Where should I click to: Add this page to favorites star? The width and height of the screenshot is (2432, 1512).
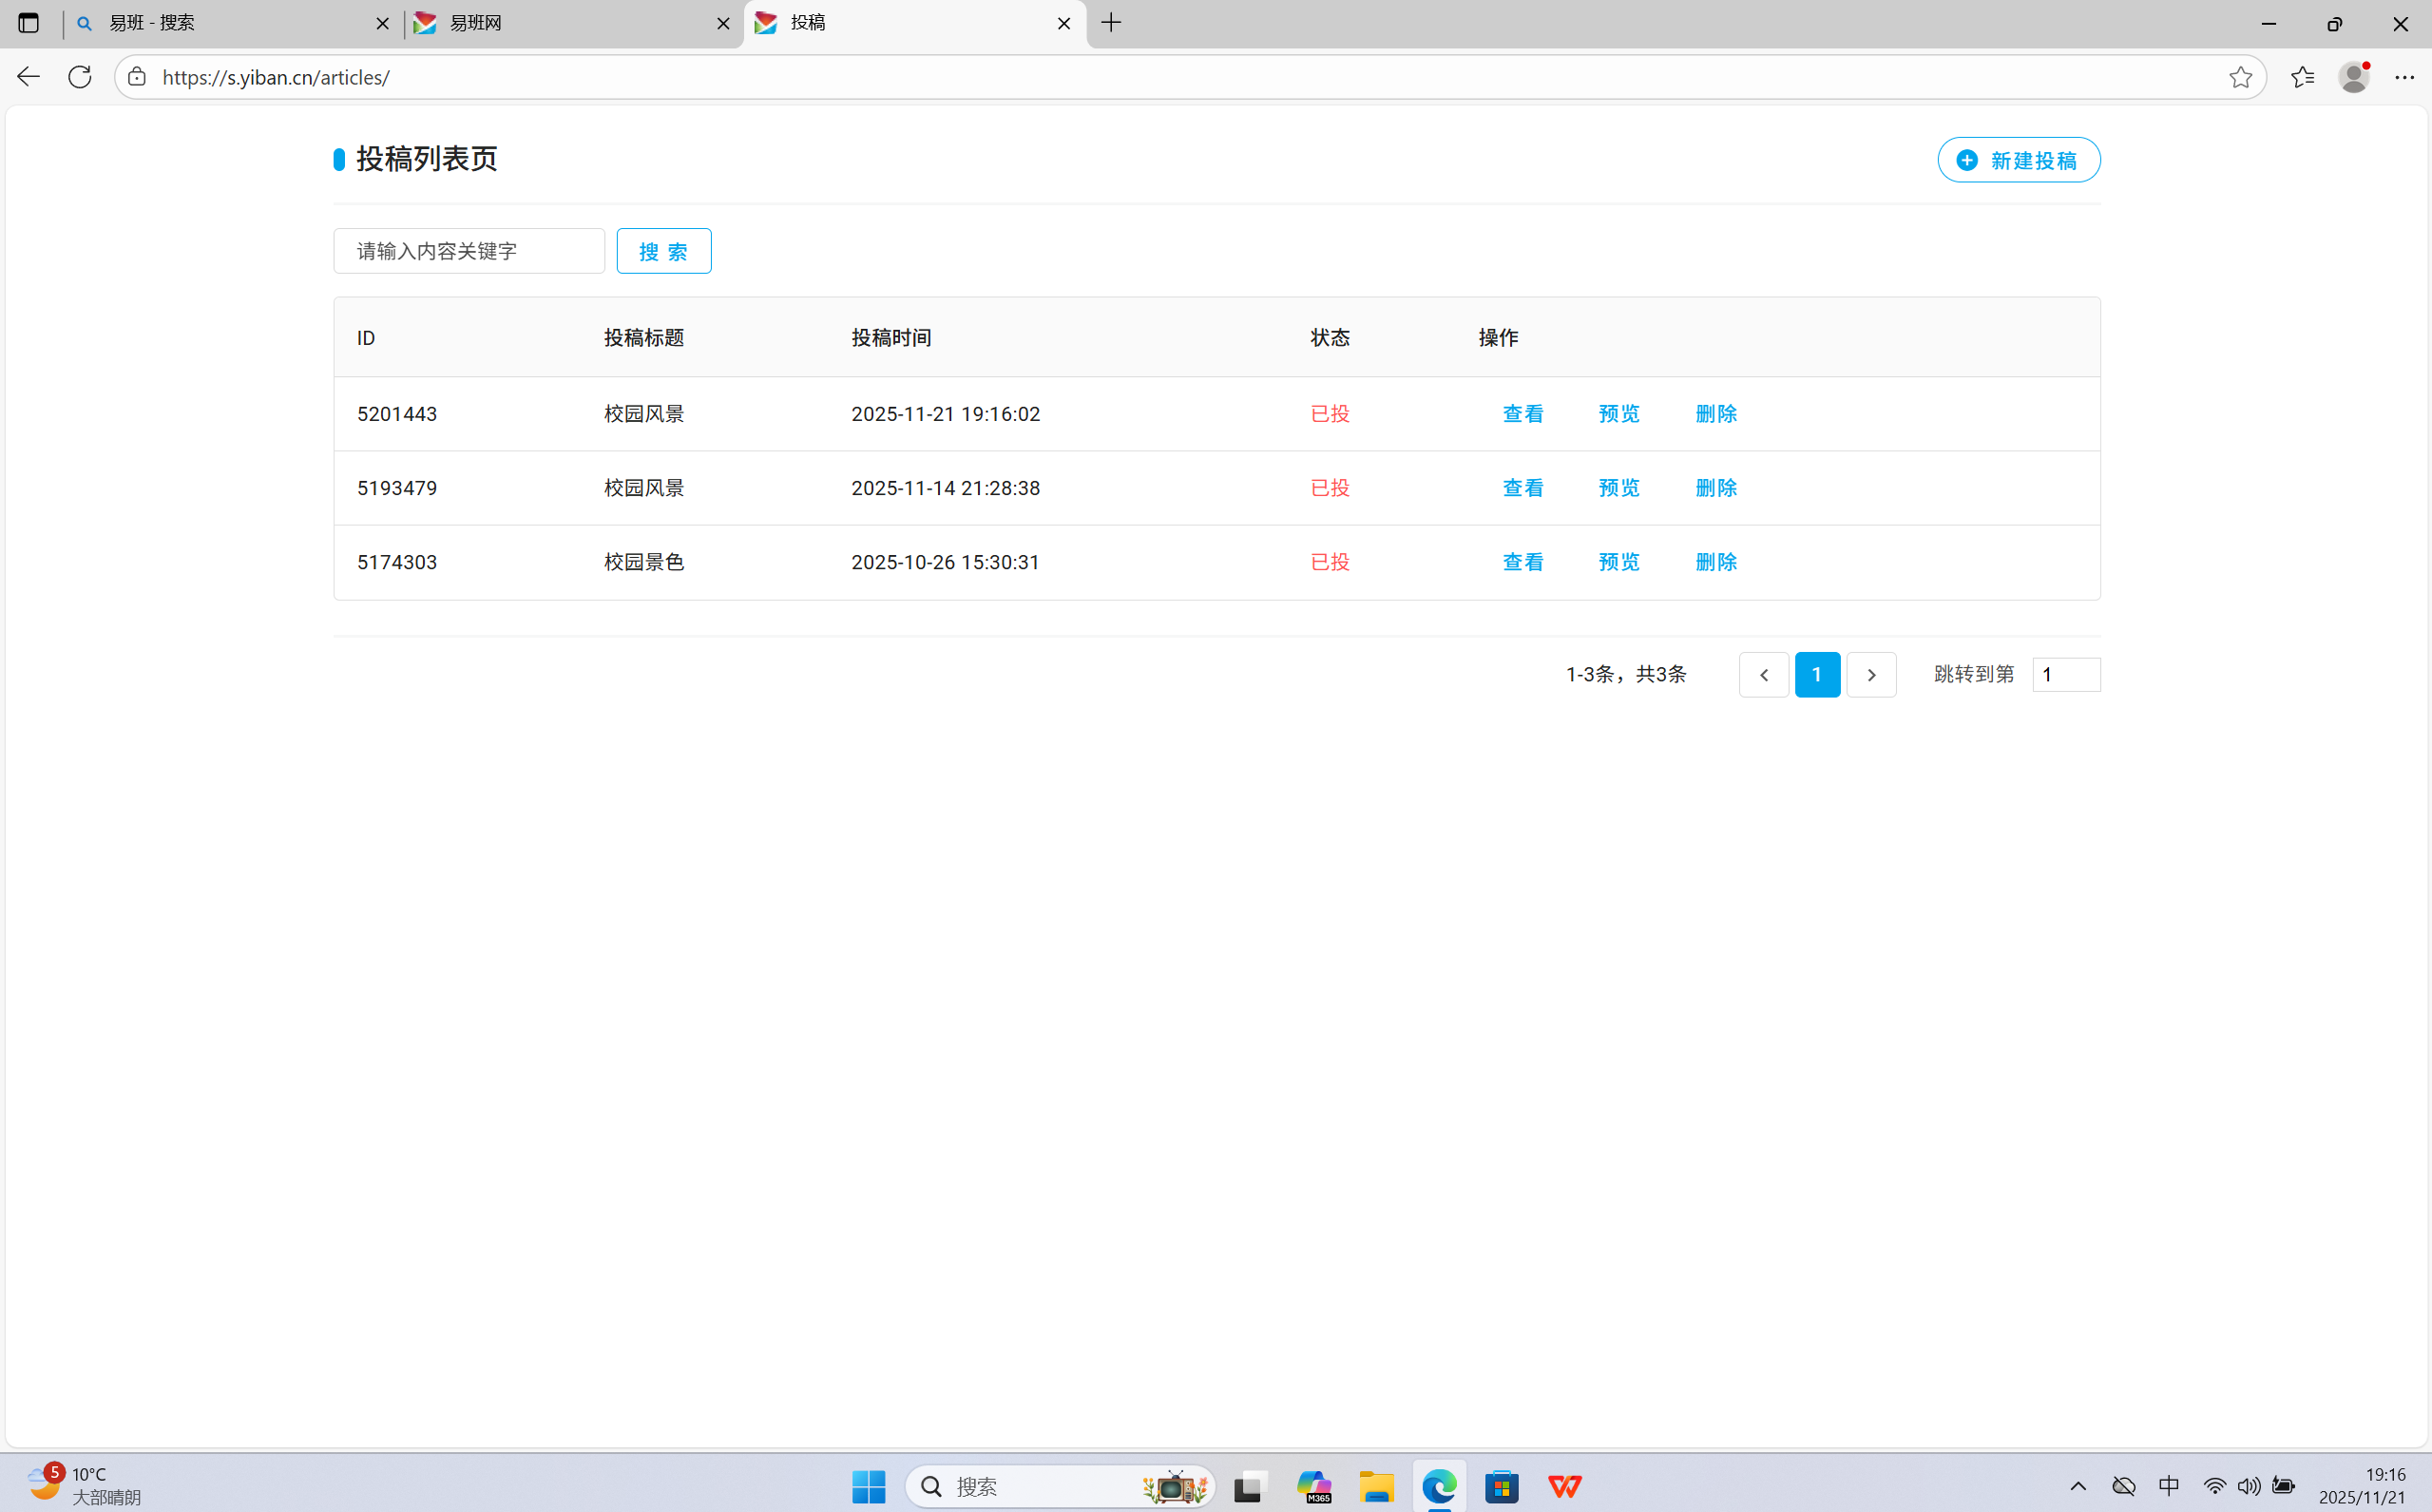coord(2239,77)
